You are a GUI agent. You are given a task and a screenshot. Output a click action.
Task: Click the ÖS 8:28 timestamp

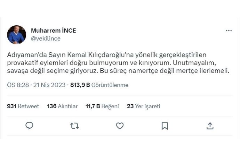17,85
